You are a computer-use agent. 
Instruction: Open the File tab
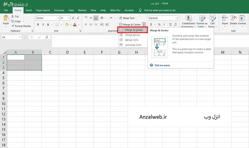point(6,10)
